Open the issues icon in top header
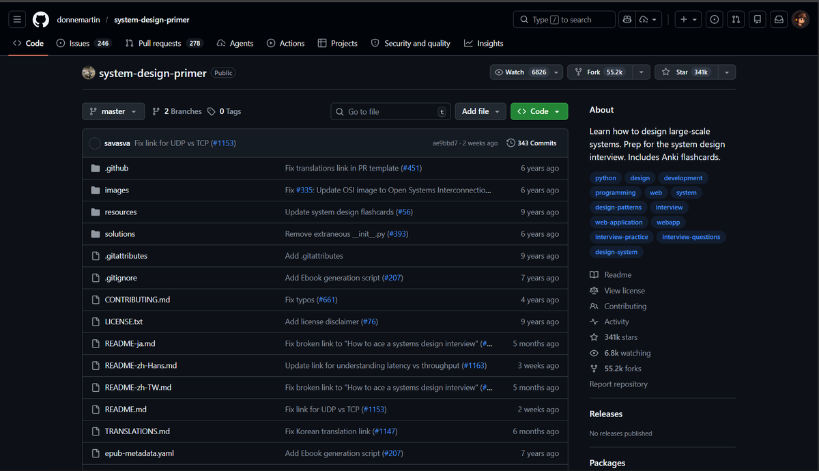819x471 pixels. click(715, 20)
